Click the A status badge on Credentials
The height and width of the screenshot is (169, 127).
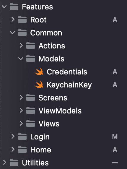click(x=115, y=72)
